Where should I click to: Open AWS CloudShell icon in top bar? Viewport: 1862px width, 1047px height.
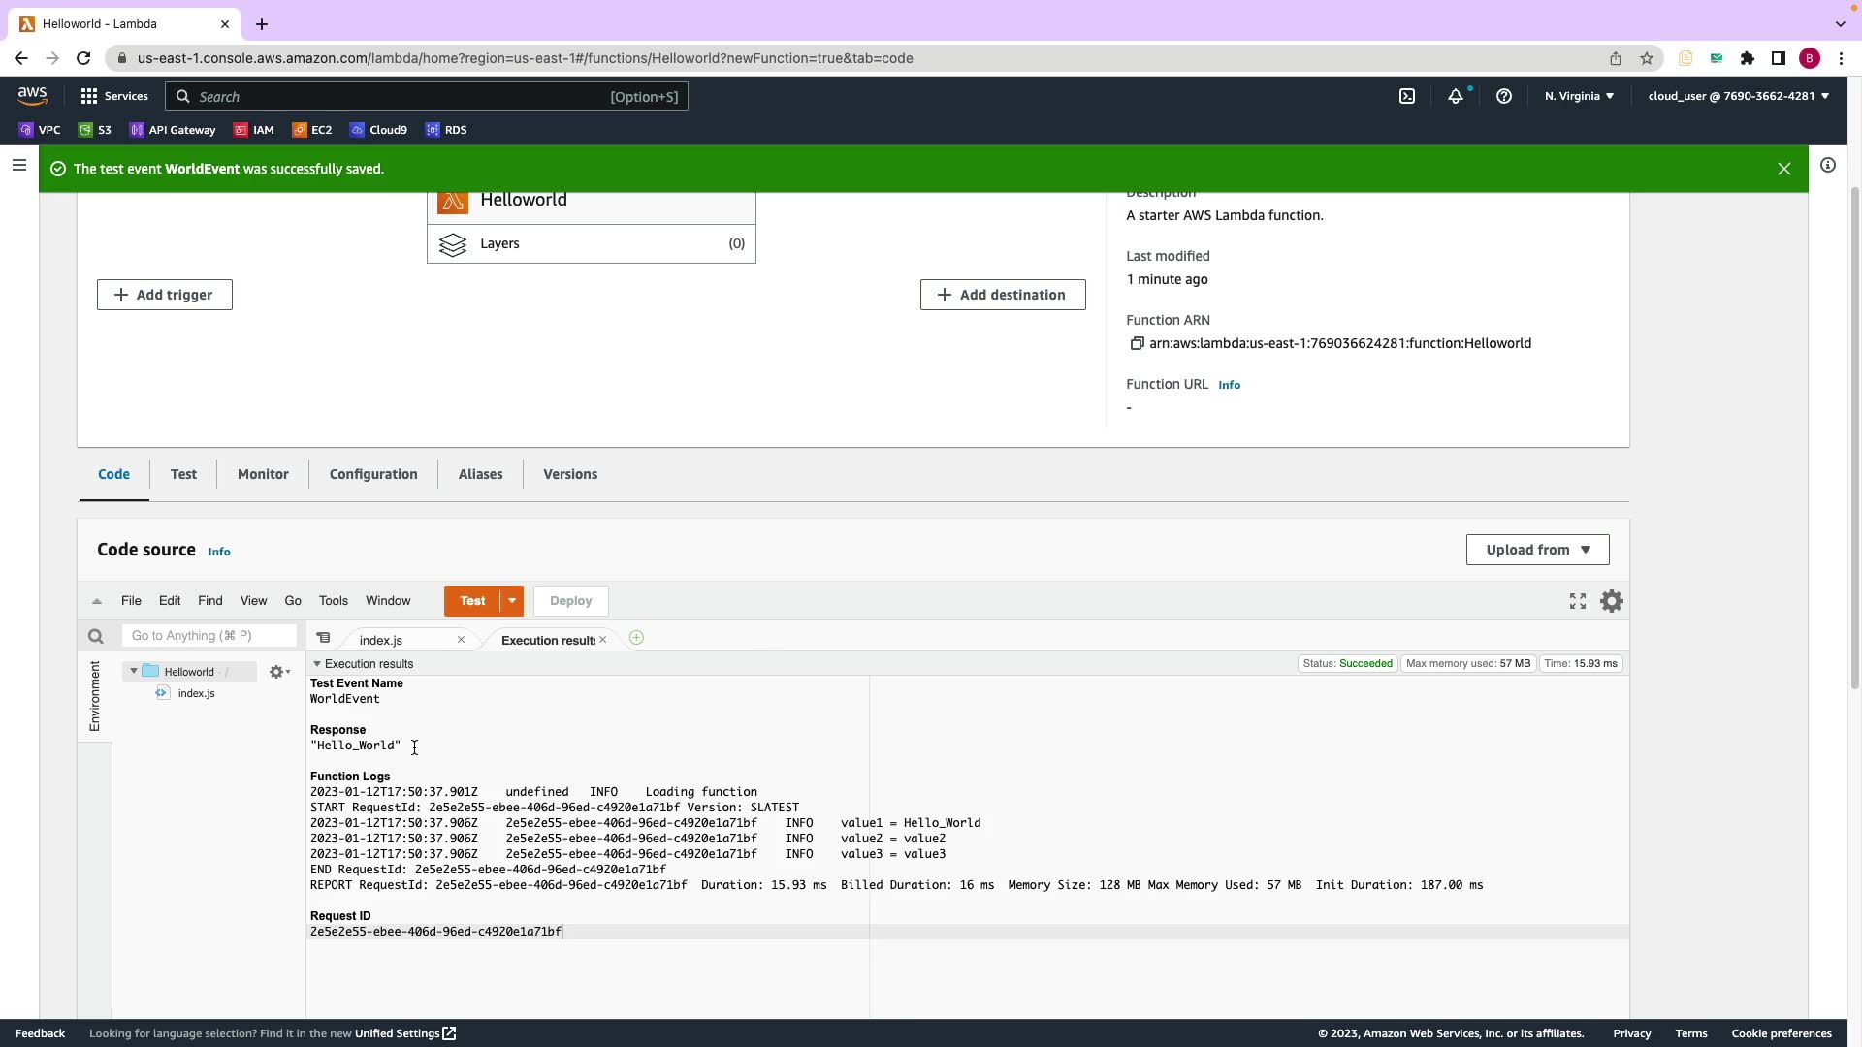point(1407,96)
